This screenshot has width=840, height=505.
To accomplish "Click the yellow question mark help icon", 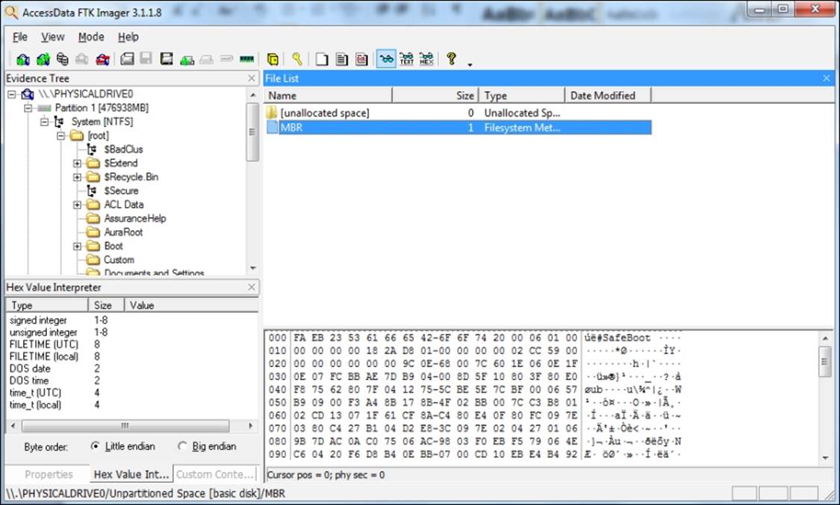I will click(x=451, y=58).
